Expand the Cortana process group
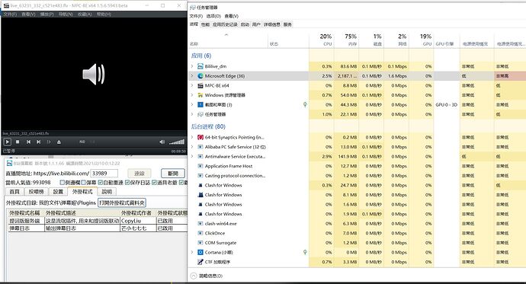 (x=192, y=253)
